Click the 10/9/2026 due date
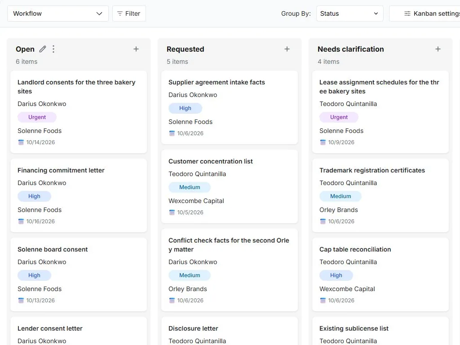 [341, 142]
